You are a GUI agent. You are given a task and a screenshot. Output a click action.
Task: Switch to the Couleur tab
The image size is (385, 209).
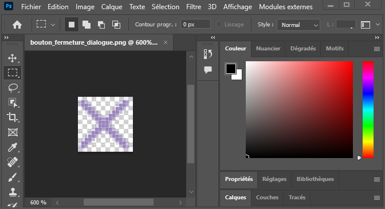[235, 49]
